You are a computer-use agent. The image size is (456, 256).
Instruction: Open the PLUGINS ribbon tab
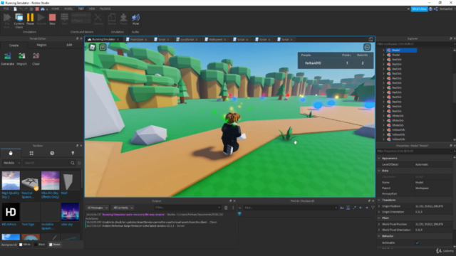[105, 9]
